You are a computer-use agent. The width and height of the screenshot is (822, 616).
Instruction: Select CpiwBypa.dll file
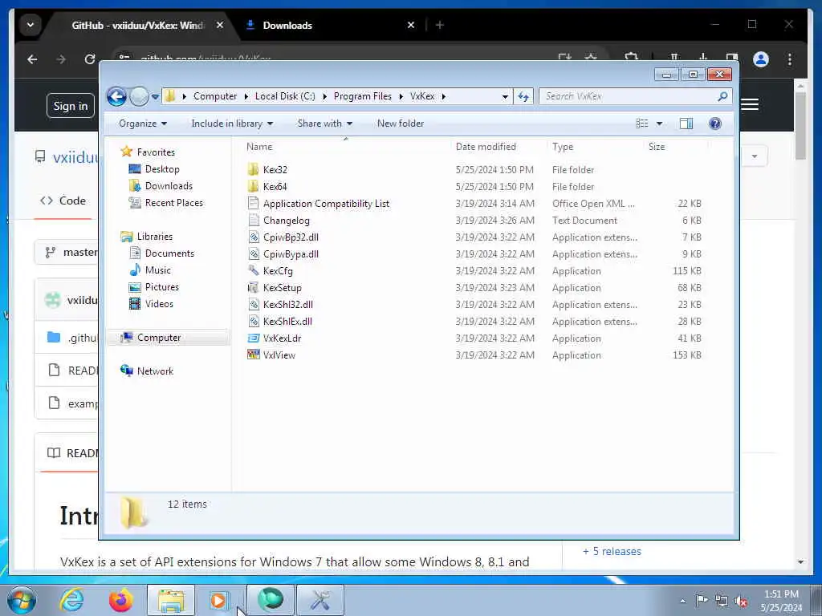tap(291, 254)
